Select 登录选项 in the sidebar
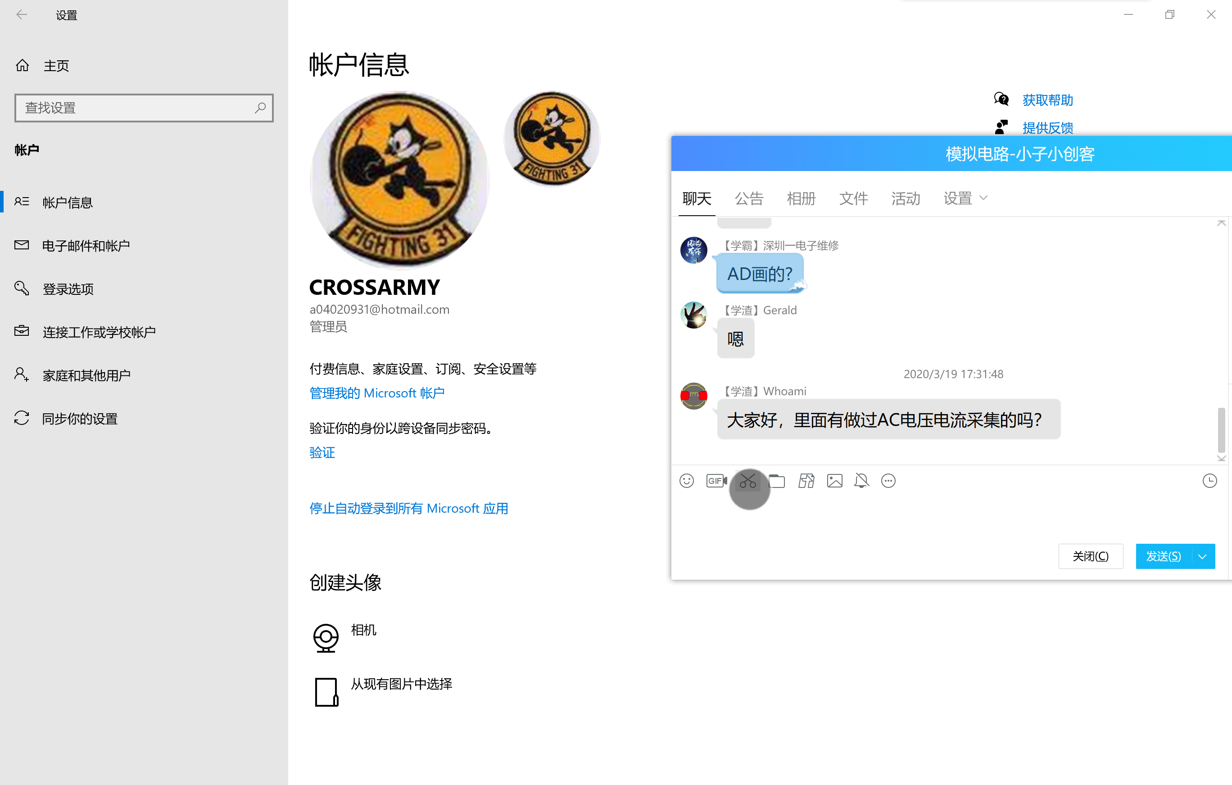This screenshot has height=785, width=1232. click(x=68, y=289)
